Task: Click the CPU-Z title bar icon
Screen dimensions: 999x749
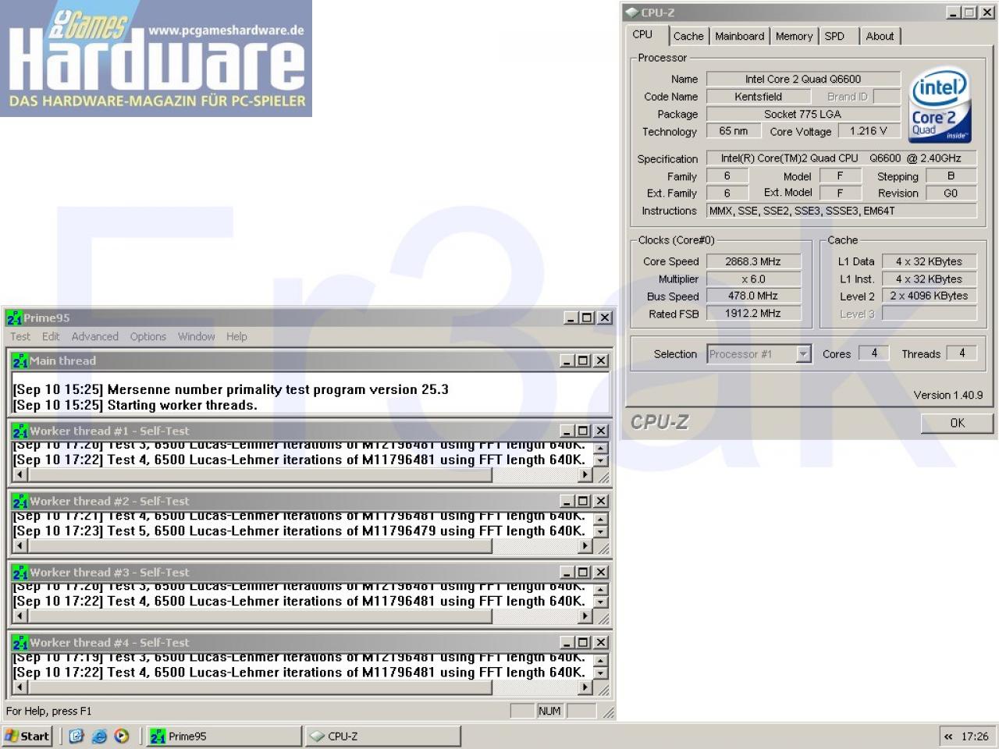Action: point(632,12)
